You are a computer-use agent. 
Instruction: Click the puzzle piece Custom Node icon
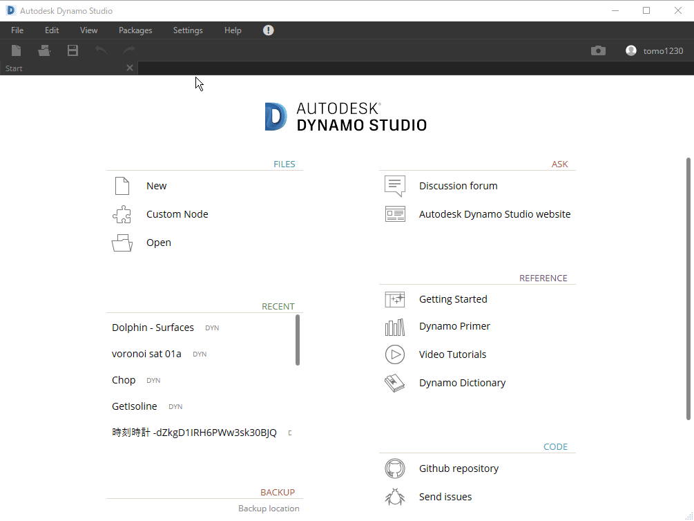click(122, 214)
